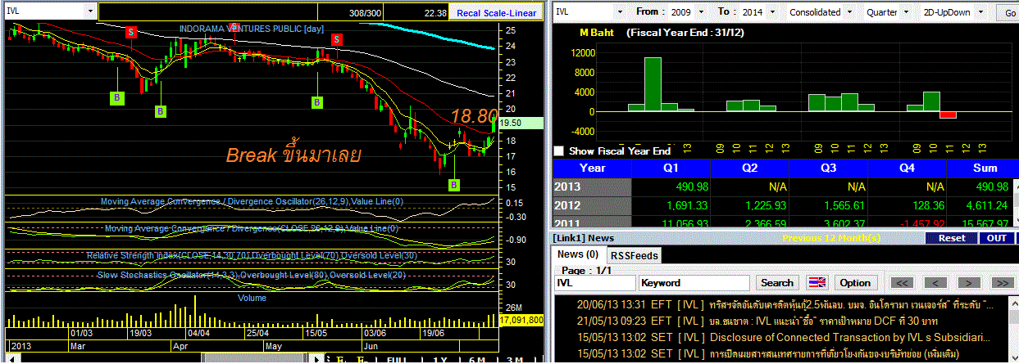Switch to the News (0) tab

point(580,254)
